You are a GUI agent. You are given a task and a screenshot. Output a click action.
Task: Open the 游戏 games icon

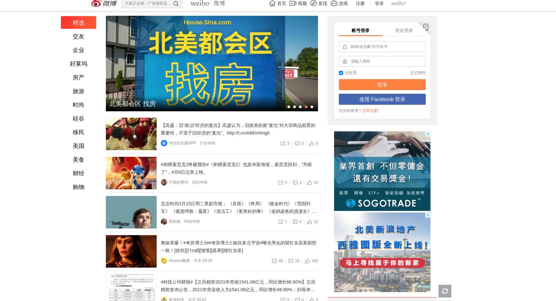coord(334,3)
